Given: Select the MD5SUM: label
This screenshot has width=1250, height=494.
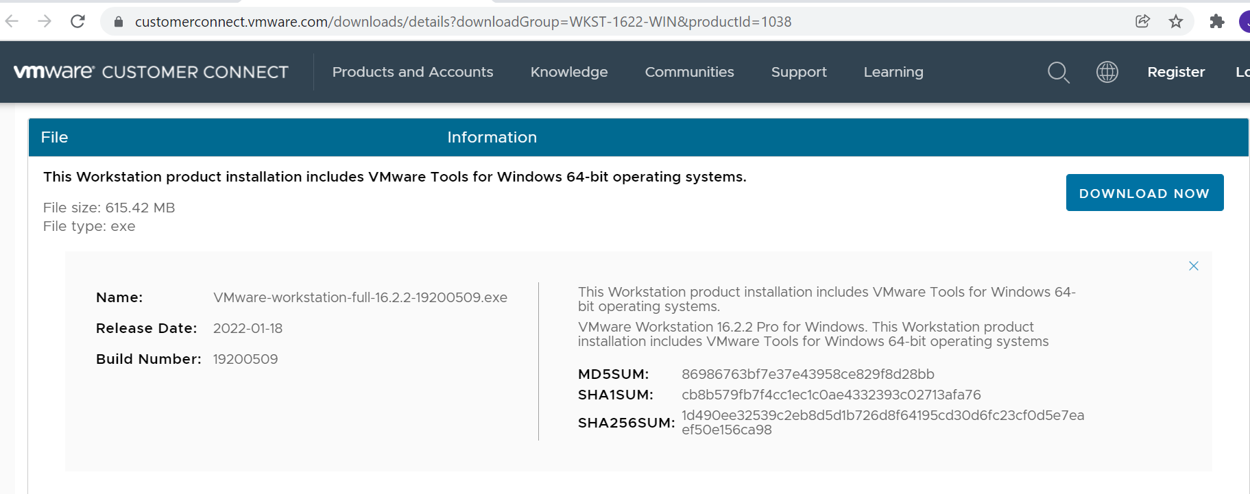Looking at the screenshot, I should (x=613, y=374).
